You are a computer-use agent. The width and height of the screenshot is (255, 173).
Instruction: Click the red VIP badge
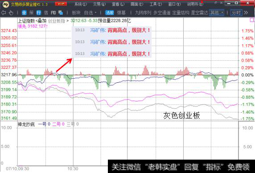[61, 4]
